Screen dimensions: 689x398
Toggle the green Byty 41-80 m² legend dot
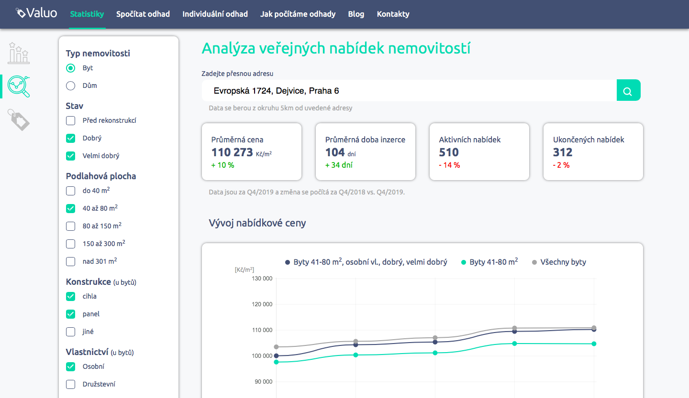pyautogui.click(x=464, y=262)
